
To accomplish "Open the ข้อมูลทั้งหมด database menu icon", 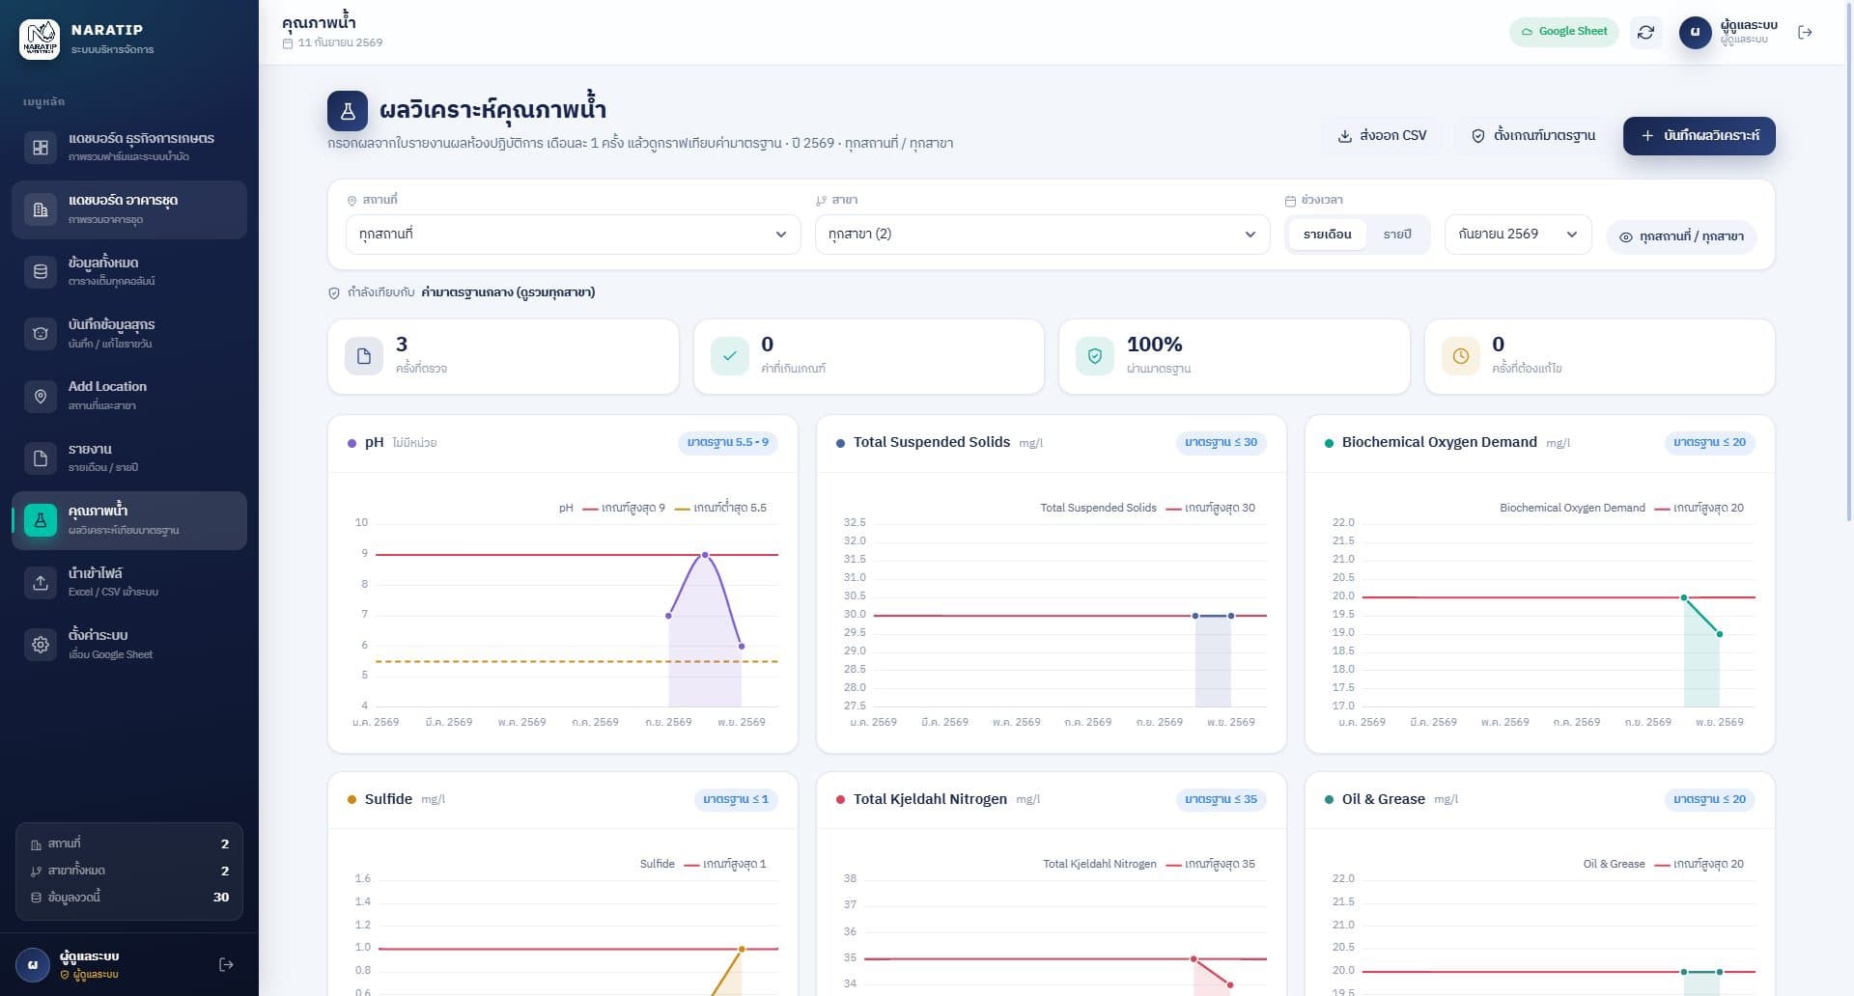I will click(41, 271).
